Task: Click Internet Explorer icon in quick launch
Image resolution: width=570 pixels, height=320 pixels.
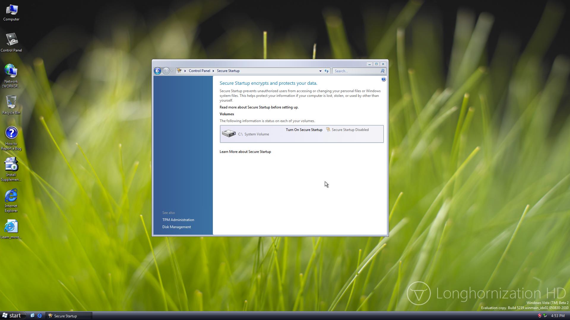Action: click(39, 316)
